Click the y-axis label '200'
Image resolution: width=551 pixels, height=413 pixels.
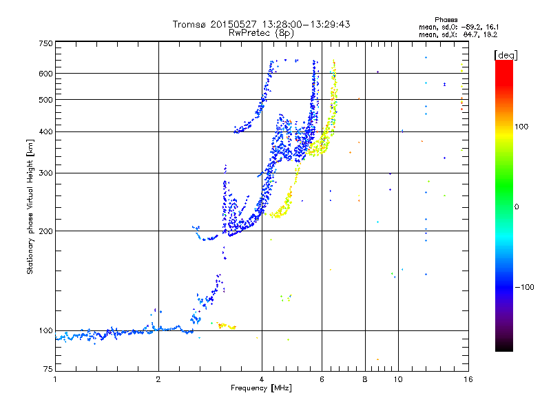click(46, 231)
